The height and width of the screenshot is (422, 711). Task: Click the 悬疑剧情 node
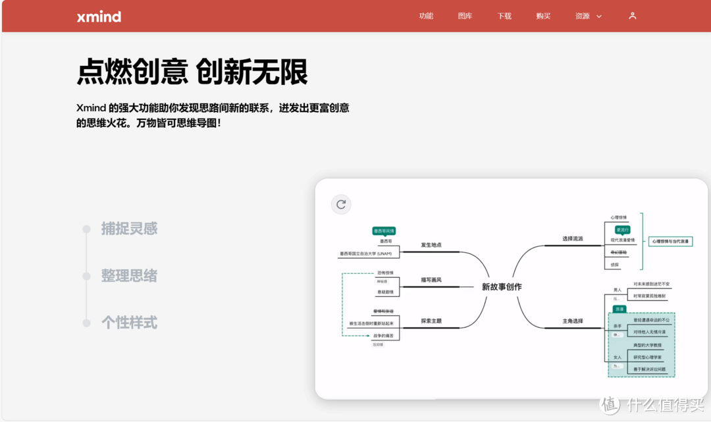[385, 292]
